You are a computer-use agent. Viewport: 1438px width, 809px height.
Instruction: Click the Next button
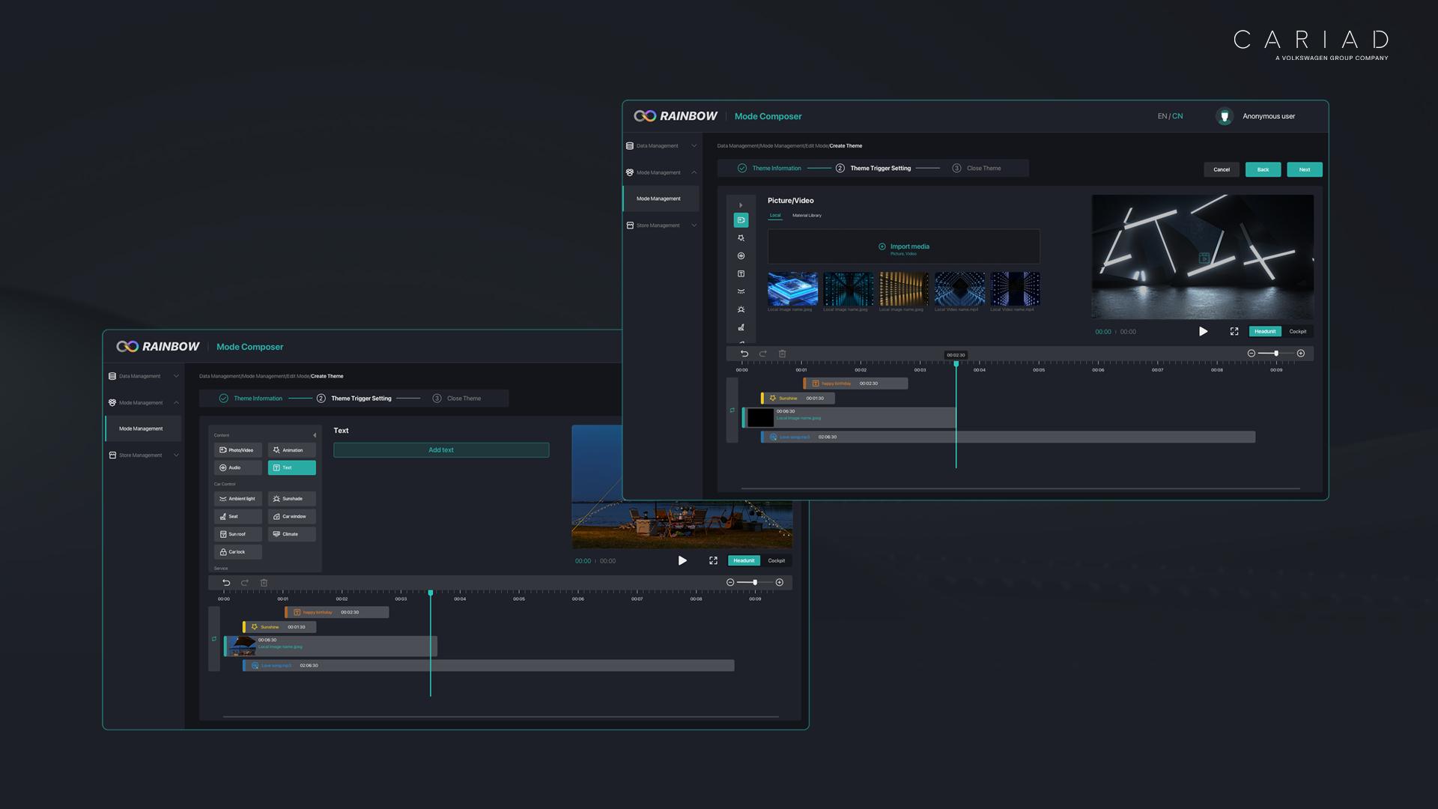(1304, 170)
